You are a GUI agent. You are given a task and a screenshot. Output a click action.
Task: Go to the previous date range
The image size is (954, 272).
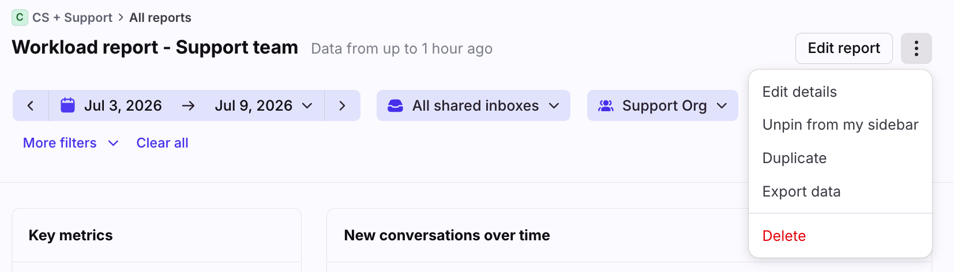coord(31,105)
